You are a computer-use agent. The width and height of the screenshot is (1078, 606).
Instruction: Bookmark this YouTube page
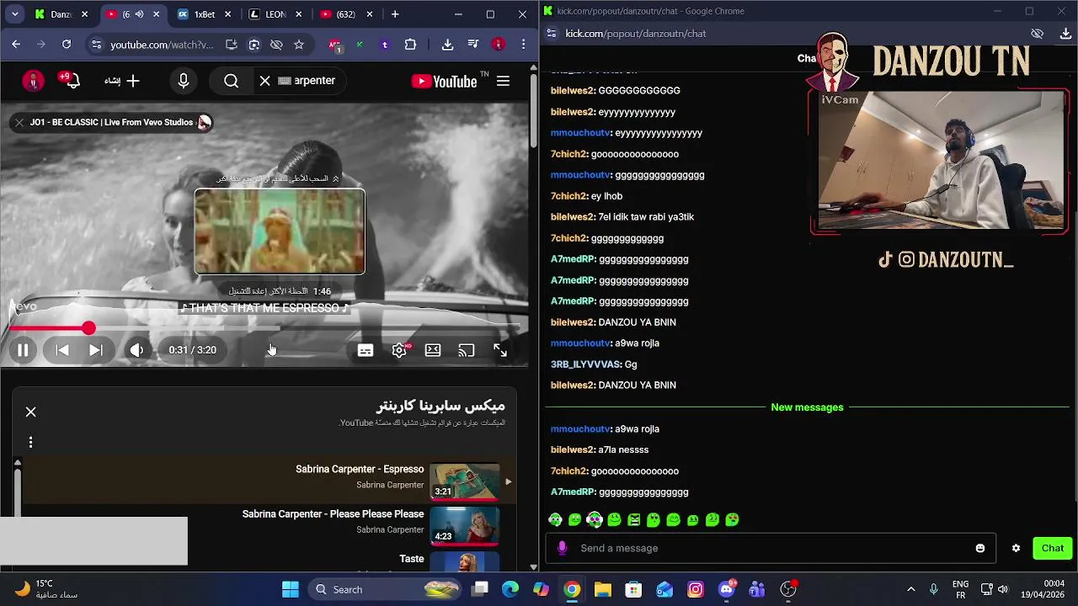click(x=299, y=45)
